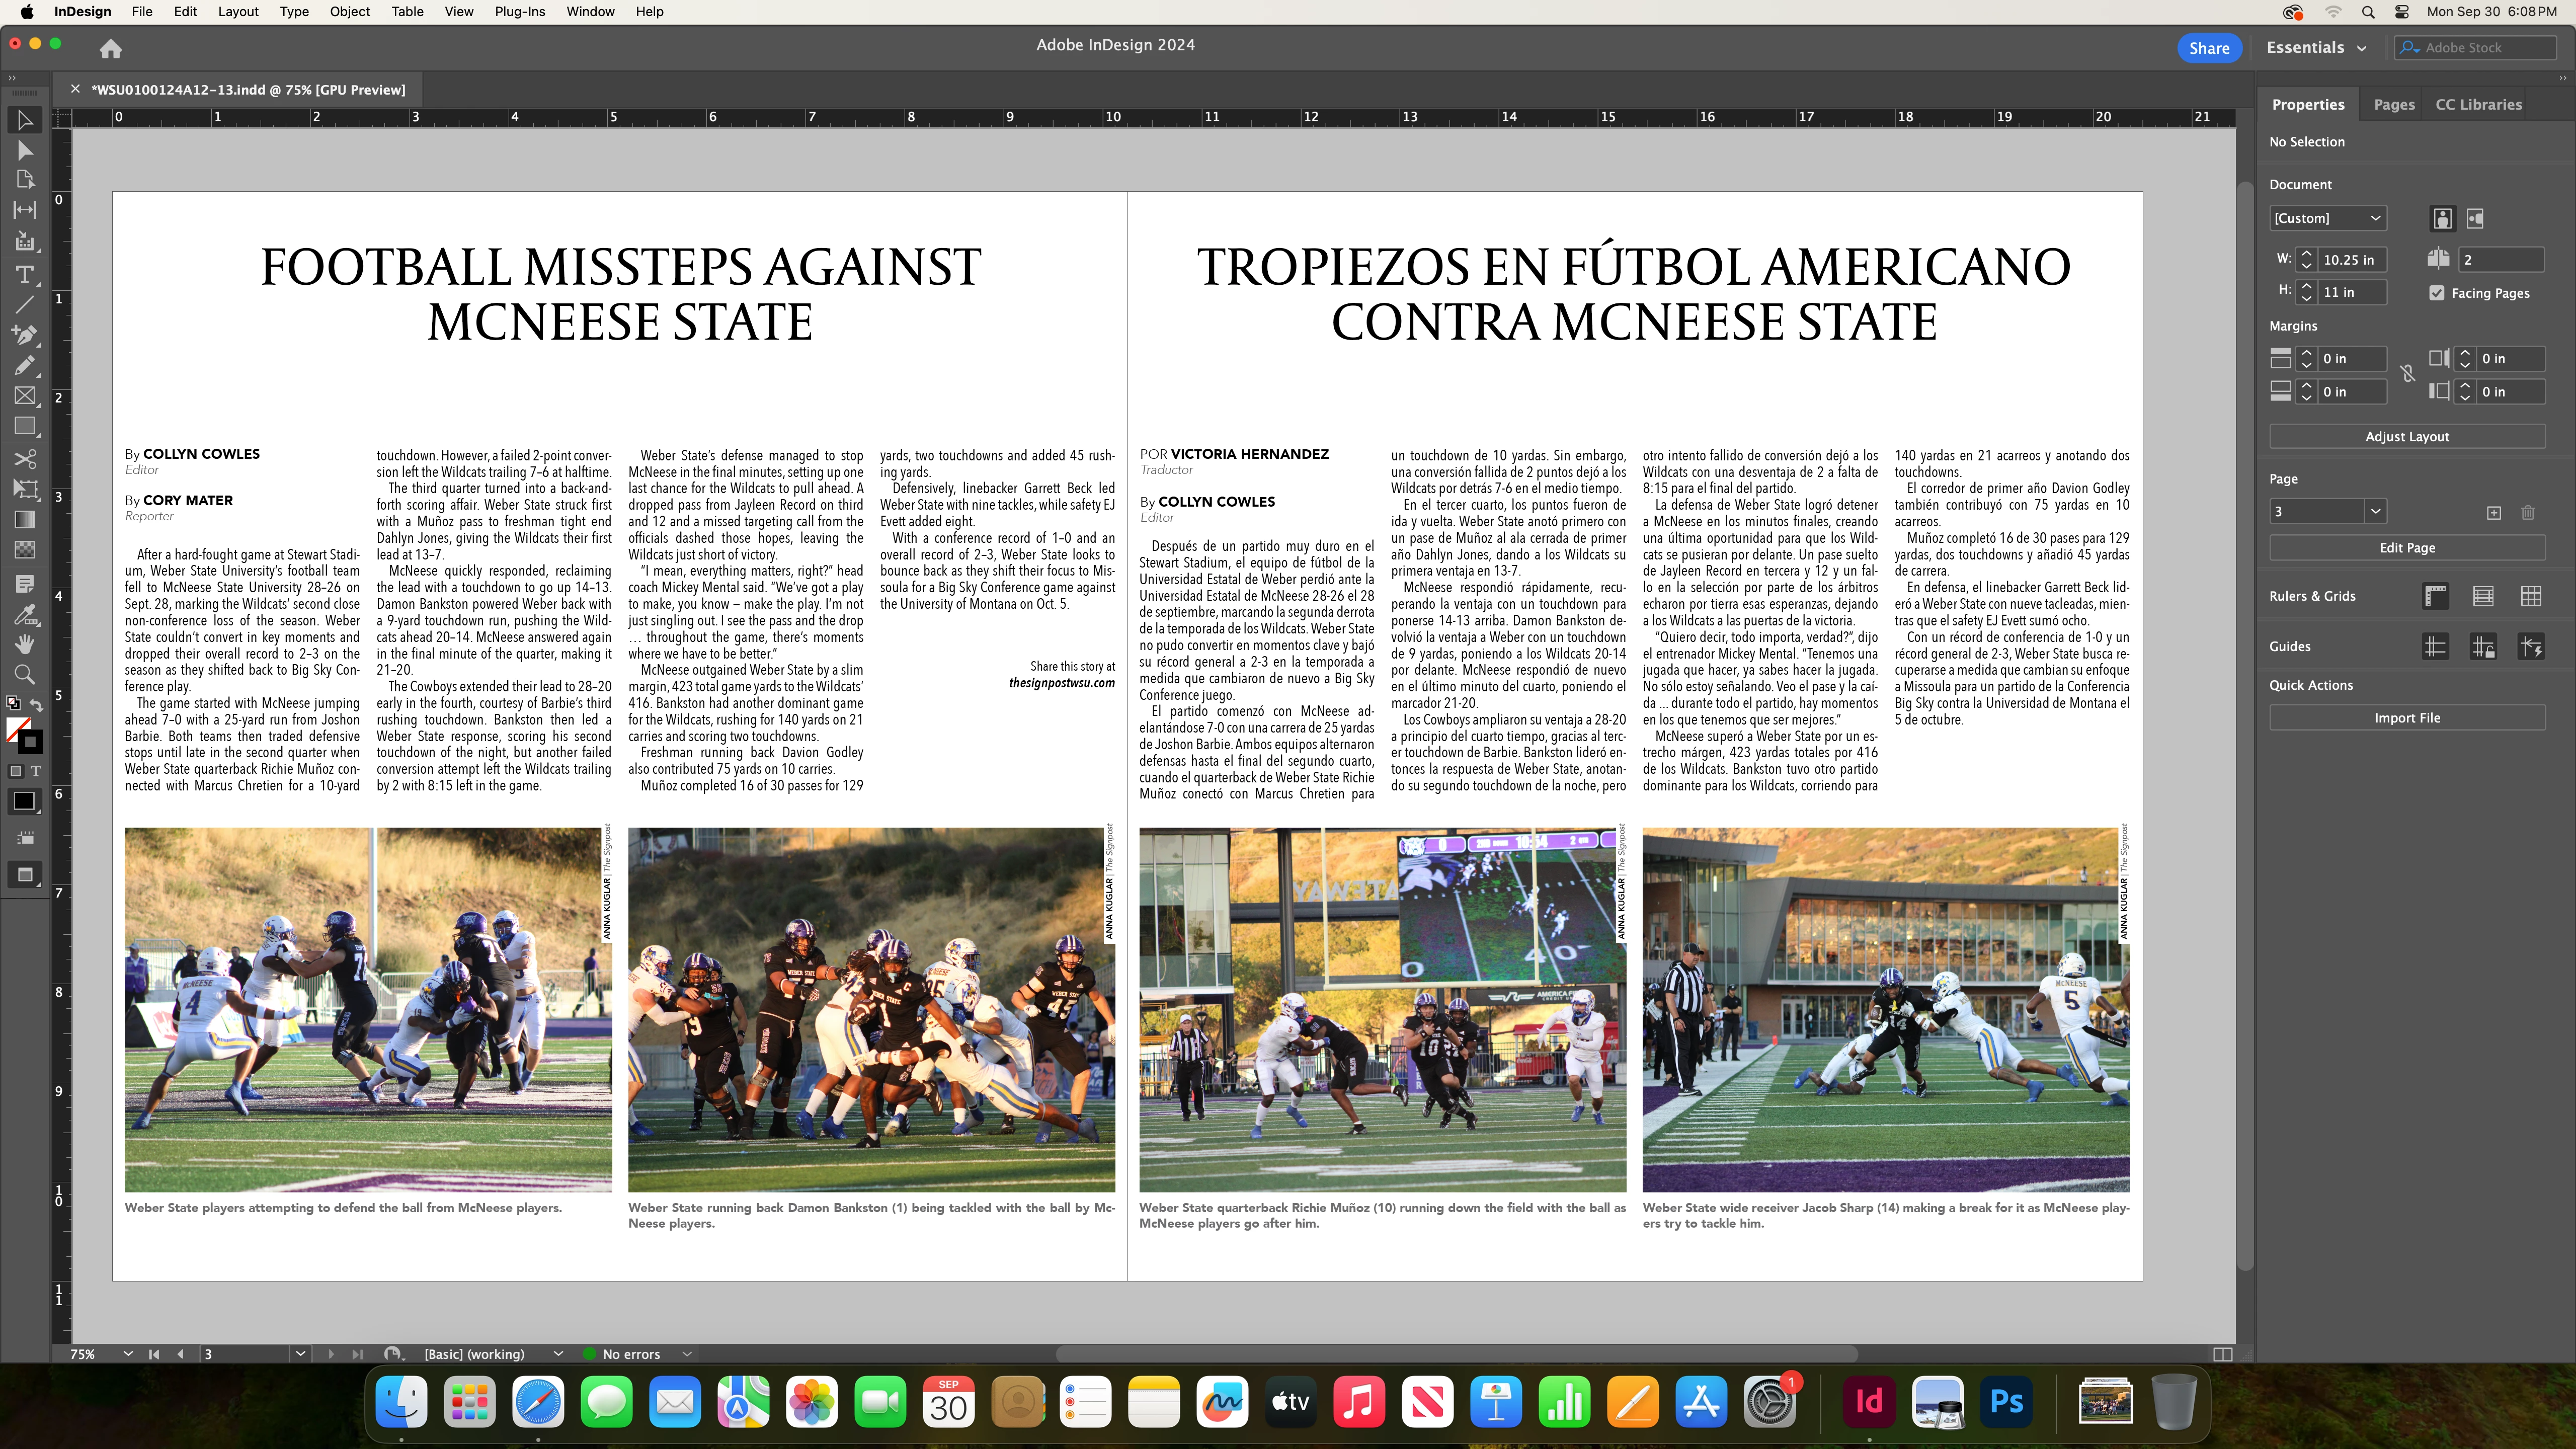Select the Hand tool
The image size is (2576, 1449).
point(24,644)
